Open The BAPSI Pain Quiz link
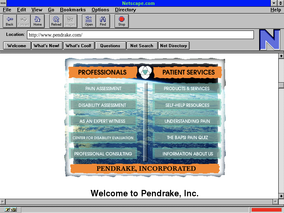This screenshot has width=284, height=213. (187, 137)
